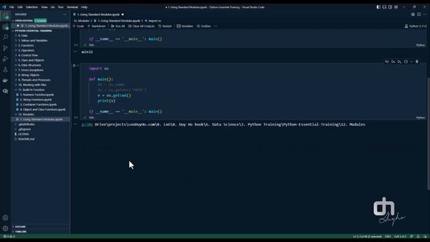Open the Accounts icon in activity bar
This screenshot has height=242, width=430.
click(x=5, y=218)
